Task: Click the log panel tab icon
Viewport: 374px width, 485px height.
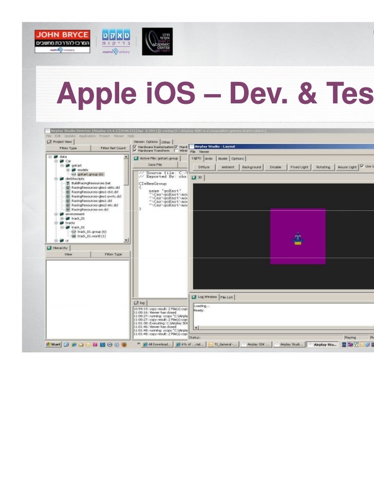Action: click(136, 302)
